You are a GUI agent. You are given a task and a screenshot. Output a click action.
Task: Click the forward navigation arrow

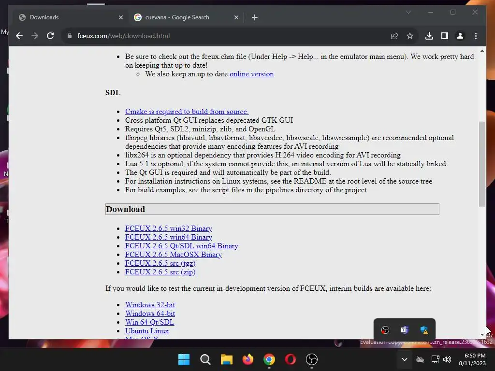[x=35, y=36]
